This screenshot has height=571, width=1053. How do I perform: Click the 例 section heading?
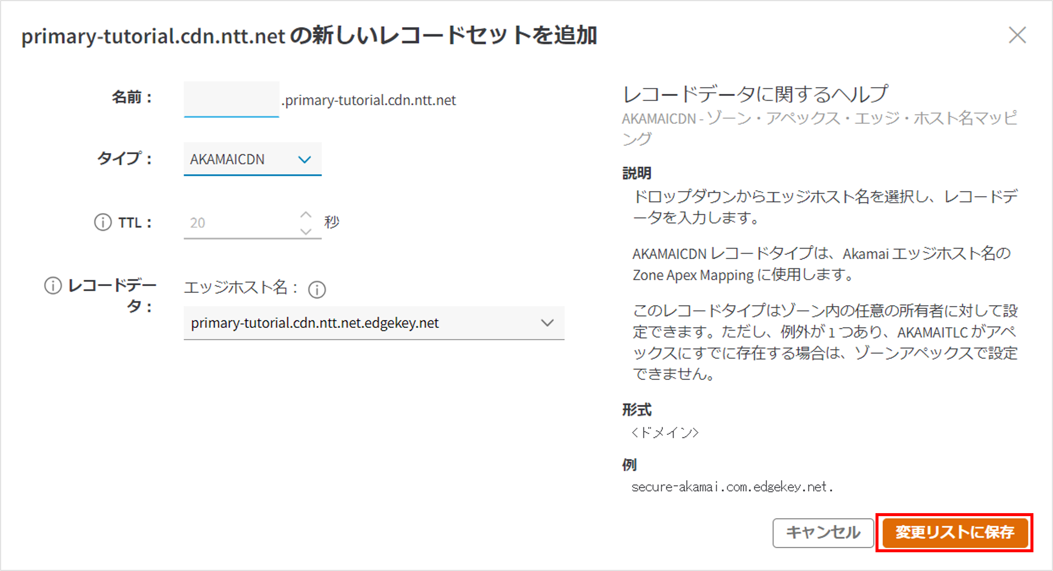630,465
